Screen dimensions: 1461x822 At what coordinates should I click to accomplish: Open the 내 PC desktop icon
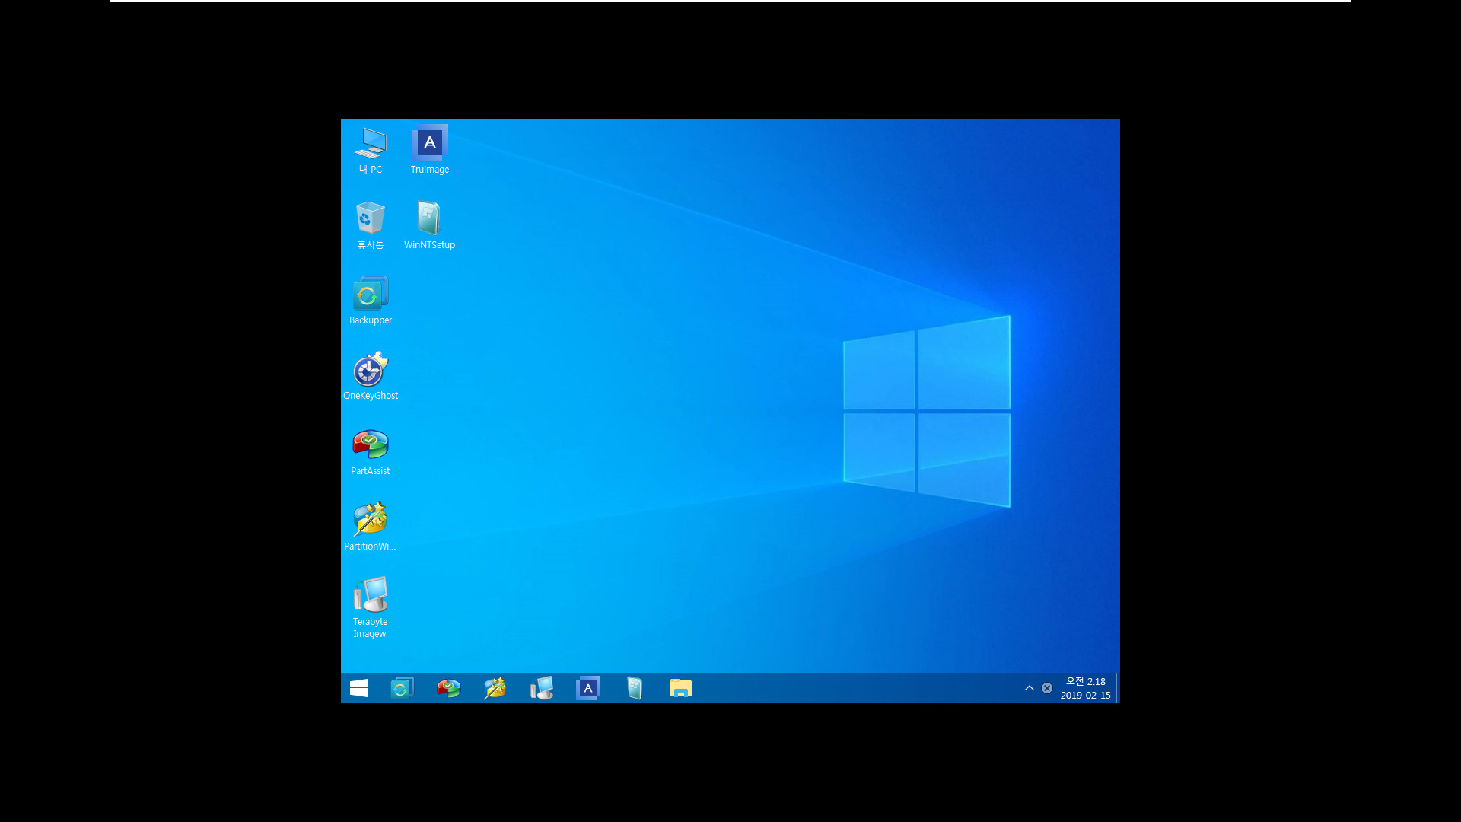coord(371,151)
